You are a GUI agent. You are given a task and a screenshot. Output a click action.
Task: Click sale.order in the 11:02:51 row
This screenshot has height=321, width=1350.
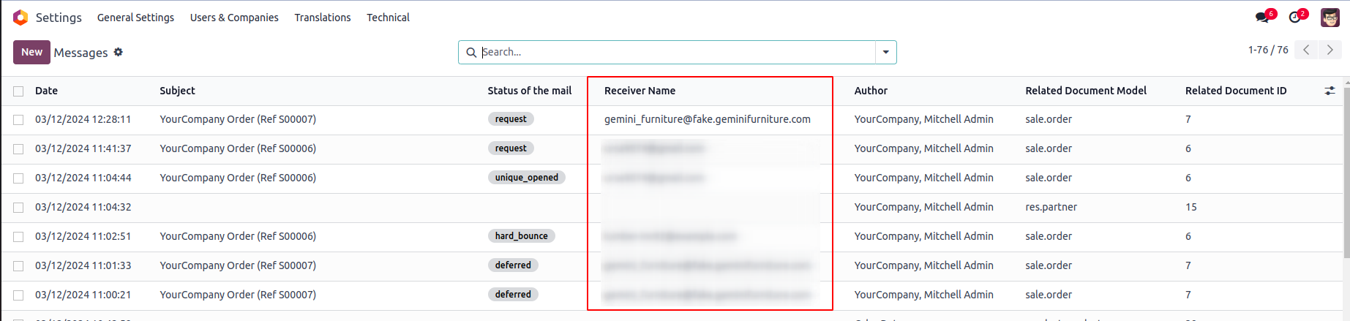[x=1049, y=236]
